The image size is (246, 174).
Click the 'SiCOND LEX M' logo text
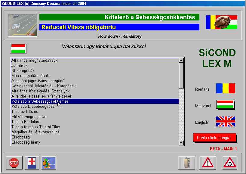tap(217, 58)
